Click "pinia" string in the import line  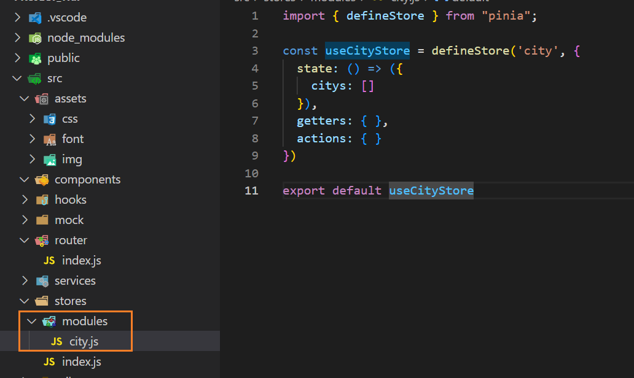pyautogui.click(x=506, y=16)
